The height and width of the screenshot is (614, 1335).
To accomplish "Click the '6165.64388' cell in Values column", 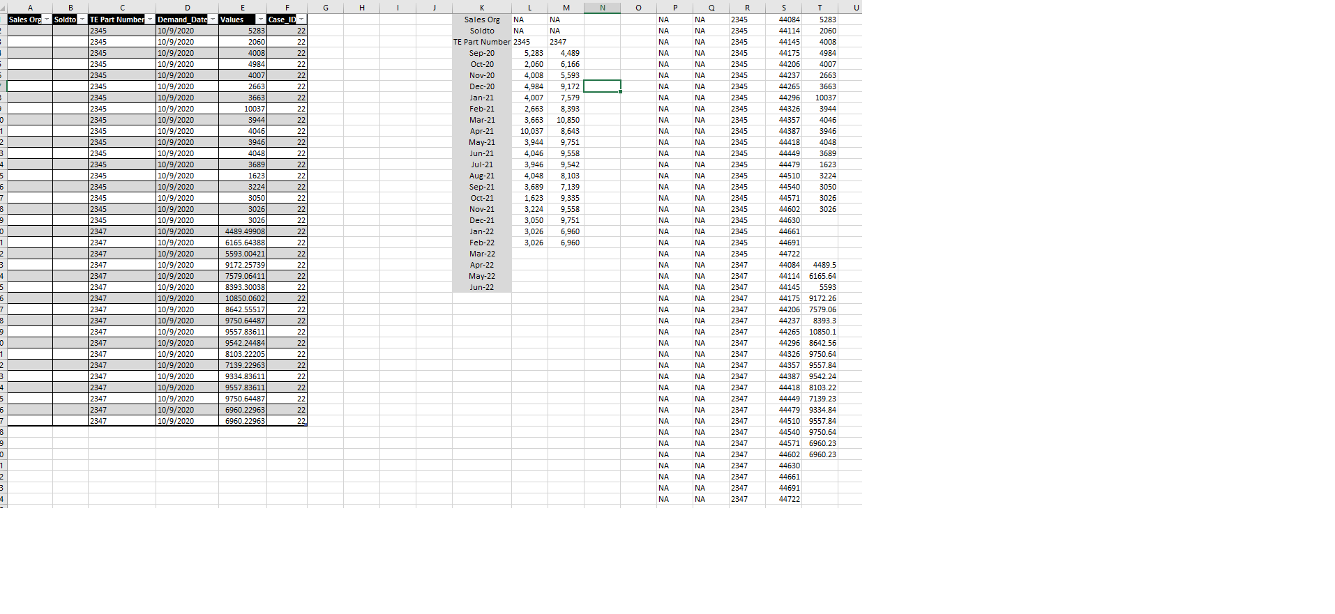I will click(243, 243).
